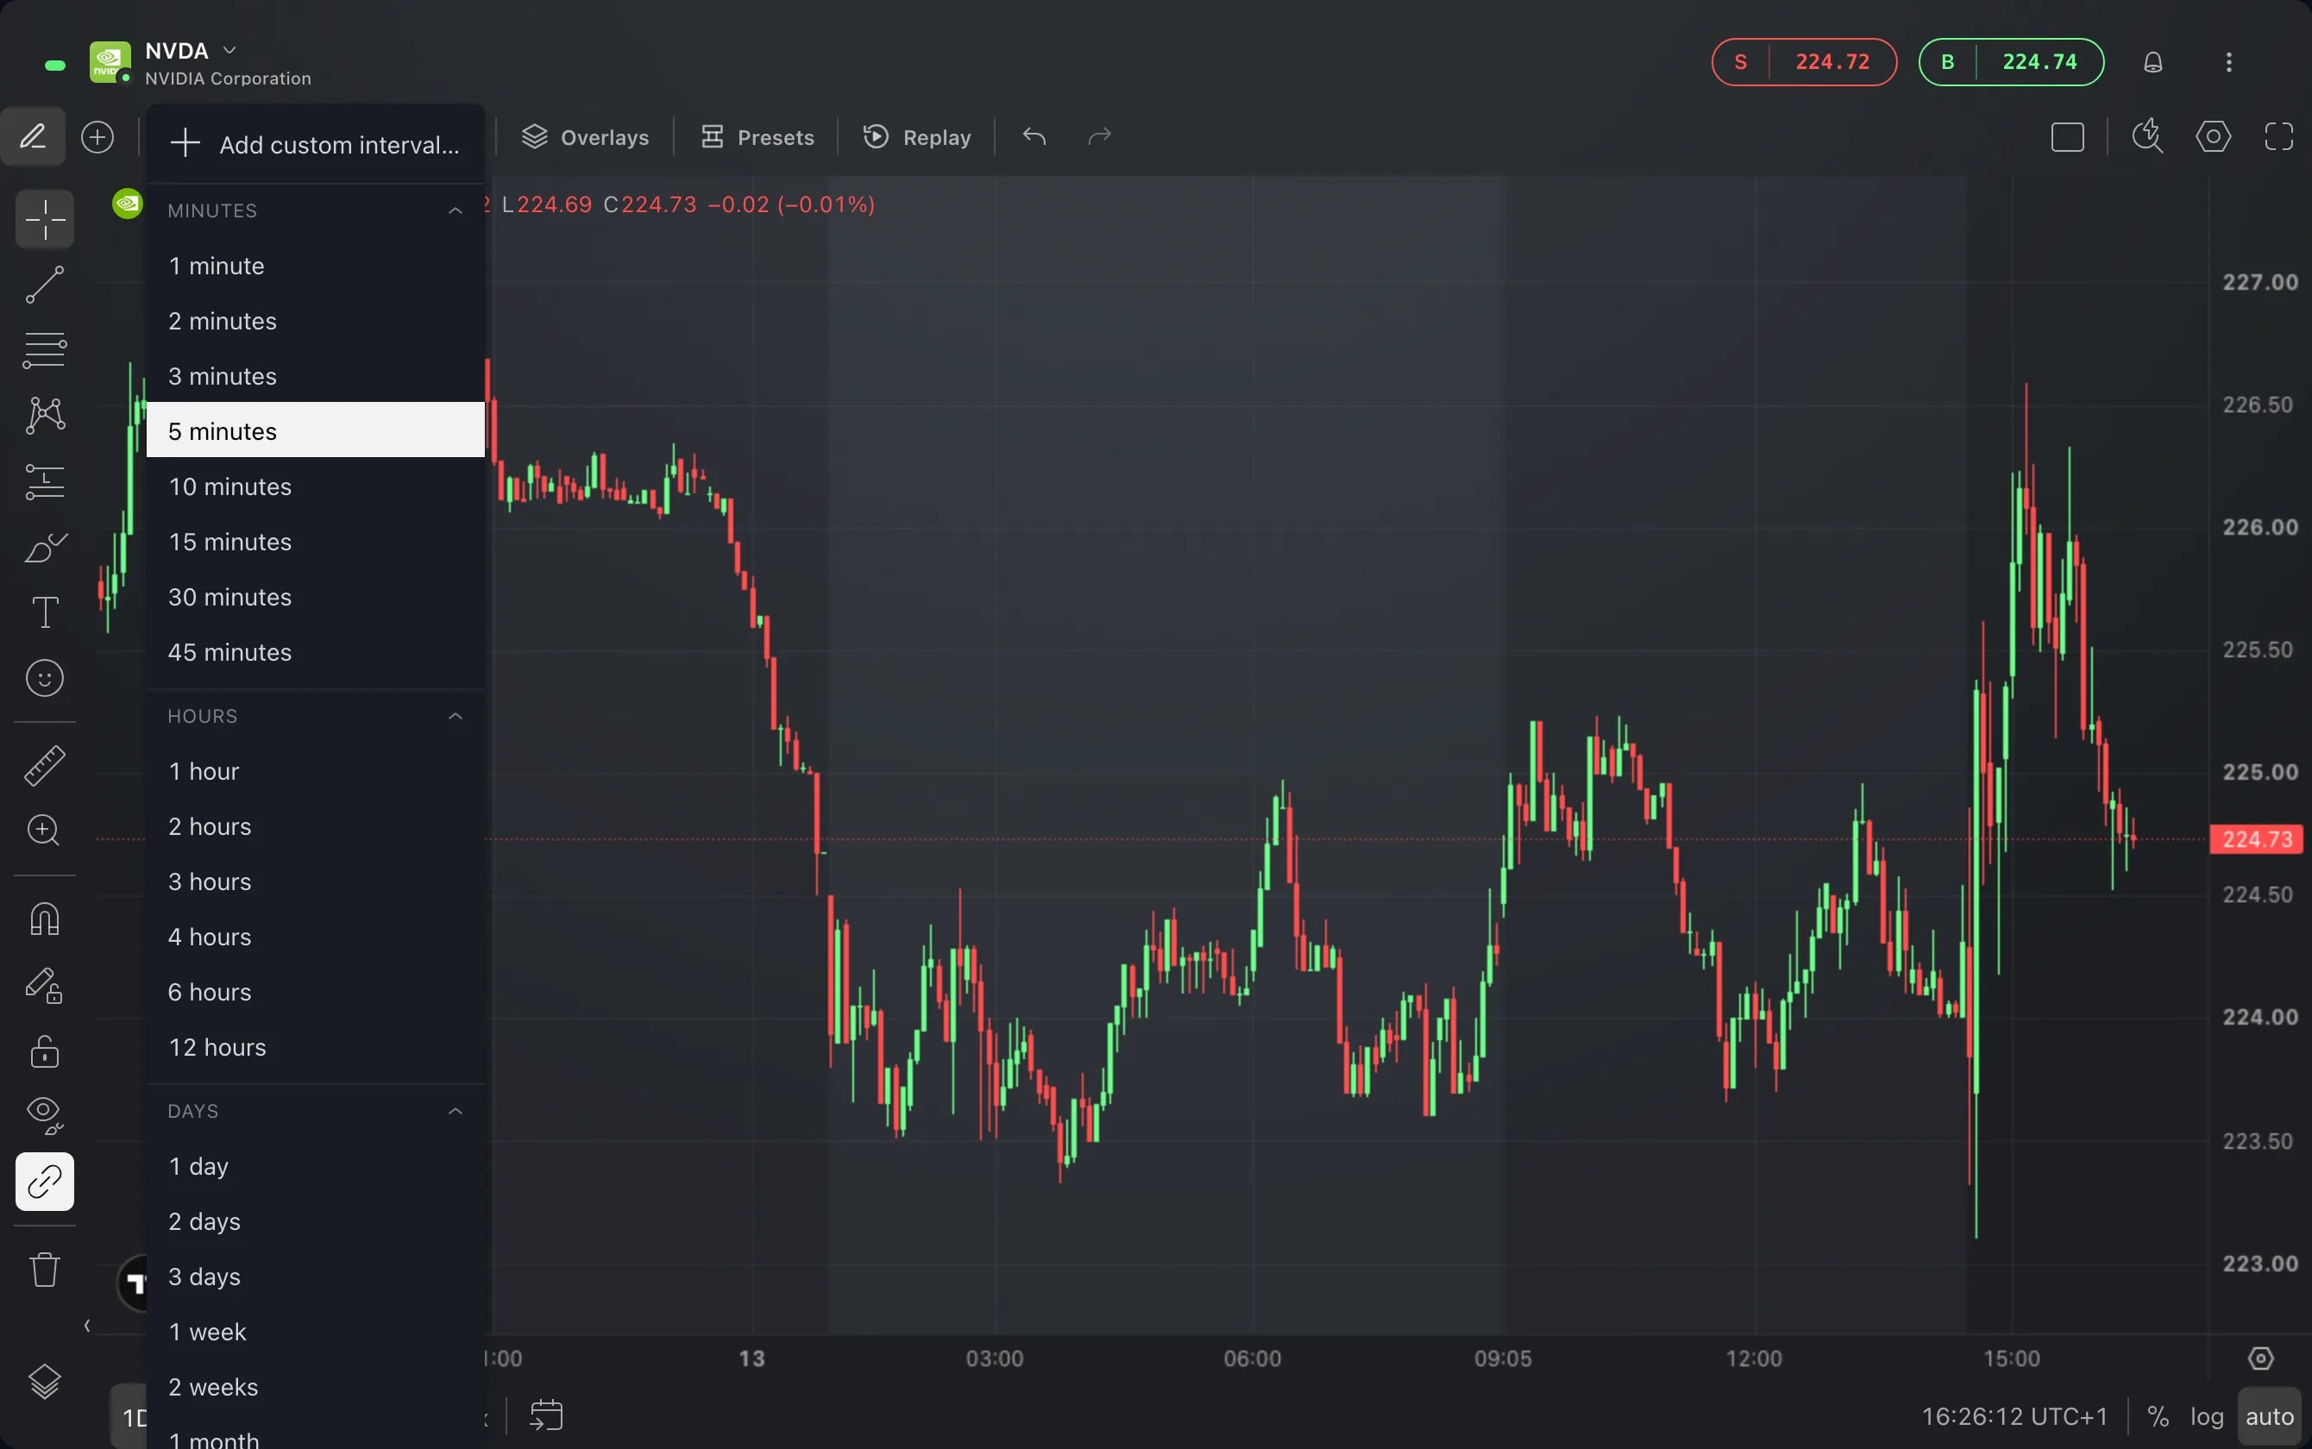Click the compare or add symbol icon
The height and width of the screenshot is (1449, 2312).
click(97, 137)
